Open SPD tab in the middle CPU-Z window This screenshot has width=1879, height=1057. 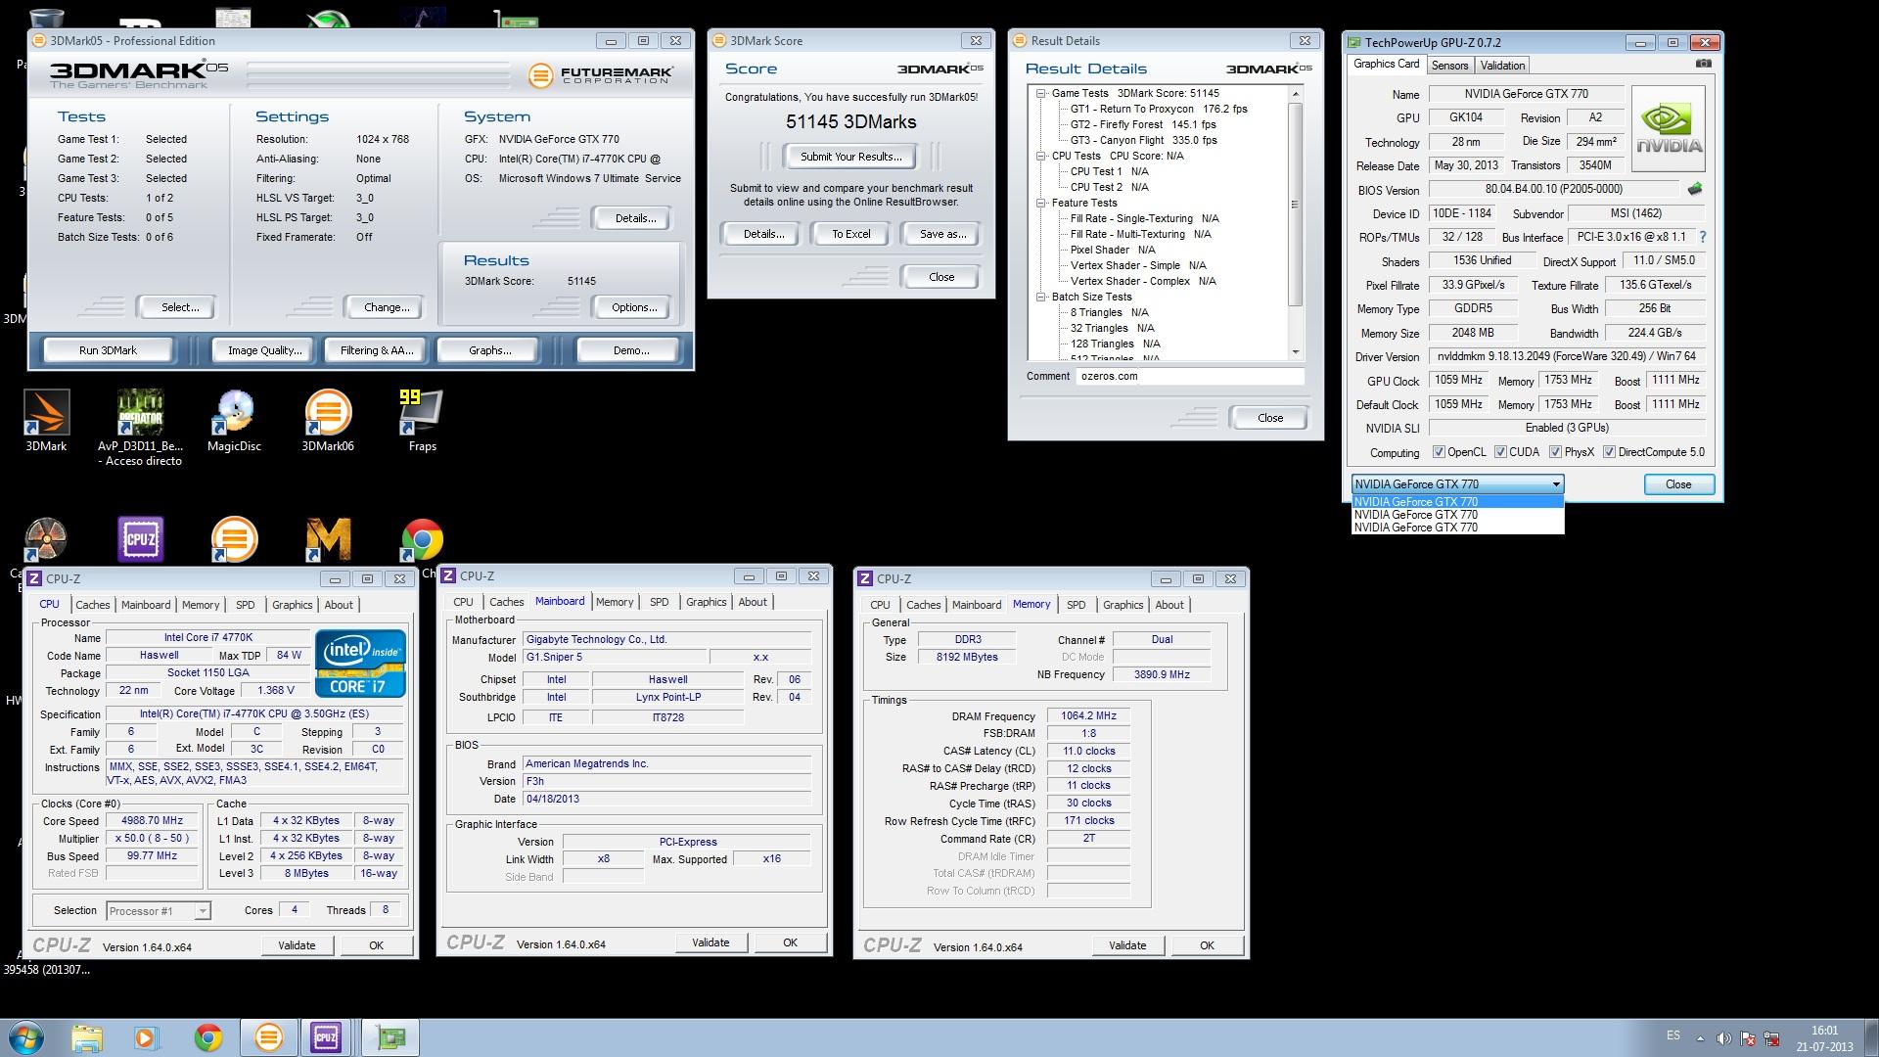[x=660, y=602]
